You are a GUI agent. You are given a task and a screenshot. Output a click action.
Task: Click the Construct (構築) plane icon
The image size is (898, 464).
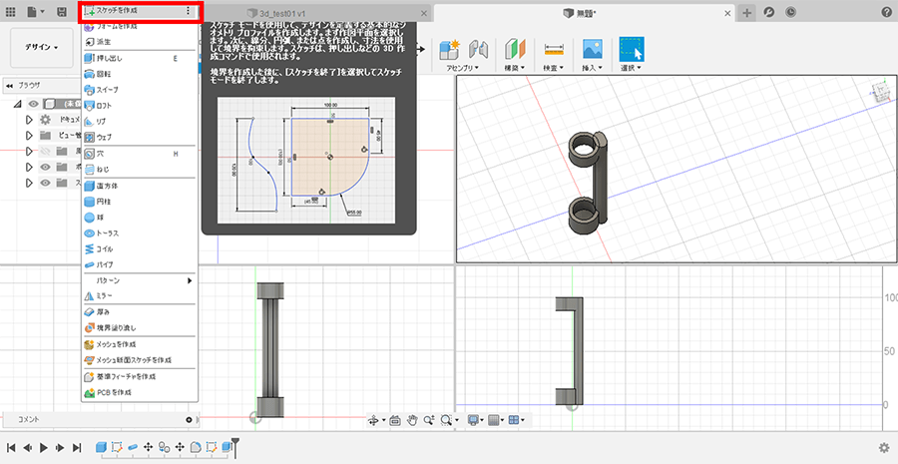pyautogui.click(x=515, y=49)
